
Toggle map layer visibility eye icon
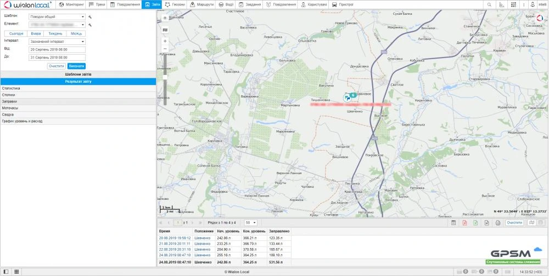pyautogui.click(x=165, y=18)
